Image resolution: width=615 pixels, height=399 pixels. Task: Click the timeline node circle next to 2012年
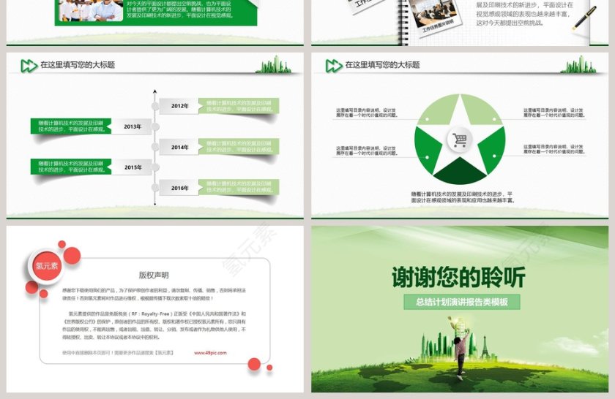pyautogui.click(x=155, y=106)
